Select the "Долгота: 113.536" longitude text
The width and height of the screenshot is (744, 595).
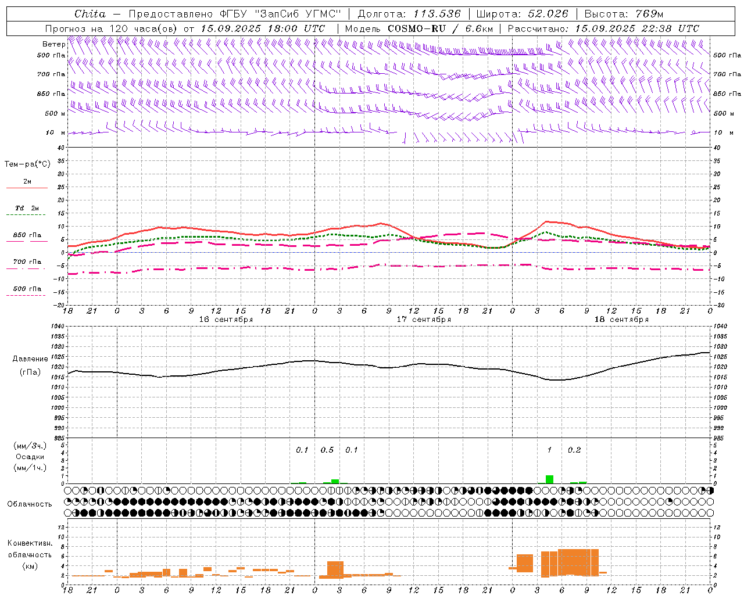(409, 14)
